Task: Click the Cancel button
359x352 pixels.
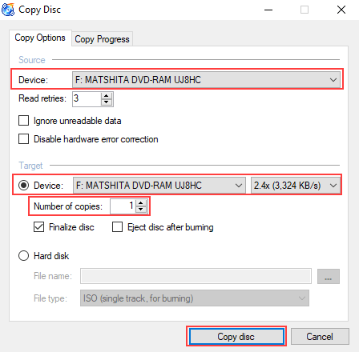Action: [x=320, y=336]
